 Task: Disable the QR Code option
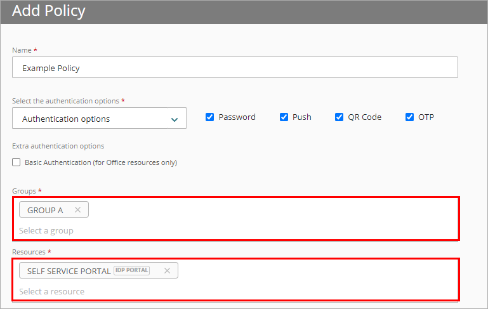(340, 117)
